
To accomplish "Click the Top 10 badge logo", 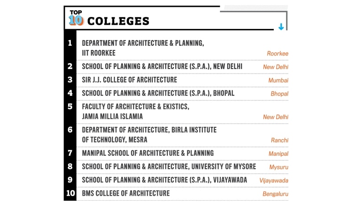I will point(75,18).
